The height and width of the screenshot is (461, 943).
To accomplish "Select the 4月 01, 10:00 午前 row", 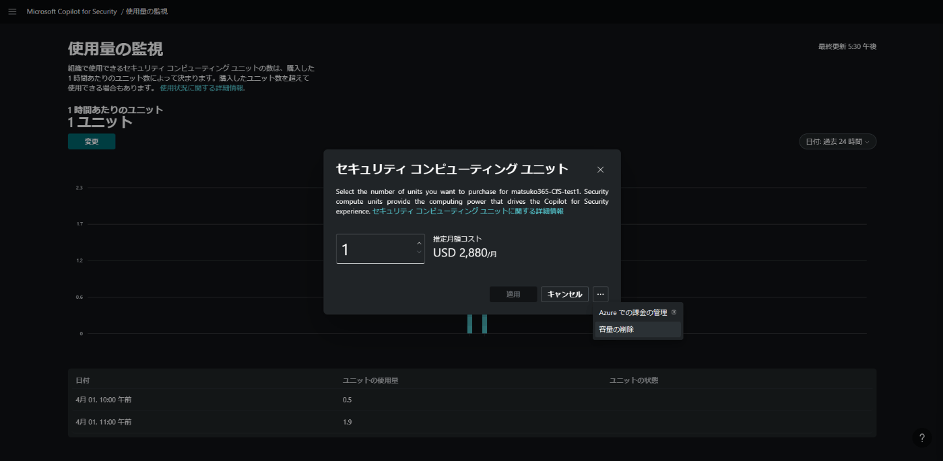I will click(x=472, y=400).
